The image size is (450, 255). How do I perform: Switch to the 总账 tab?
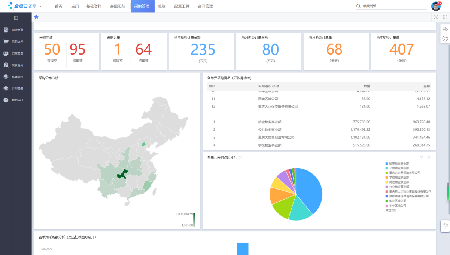pyautogui.click(x=161, y=6)
